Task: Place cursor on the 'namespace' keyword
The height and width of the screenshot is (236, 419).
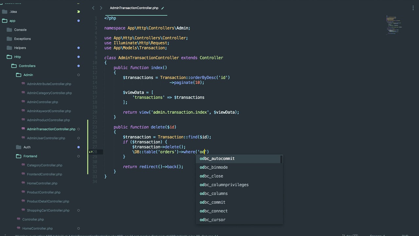Action: (115, 28)
